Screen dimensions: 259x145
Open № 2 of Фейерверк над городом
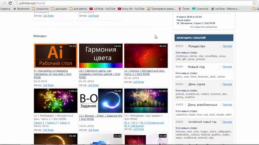(135, 122)
